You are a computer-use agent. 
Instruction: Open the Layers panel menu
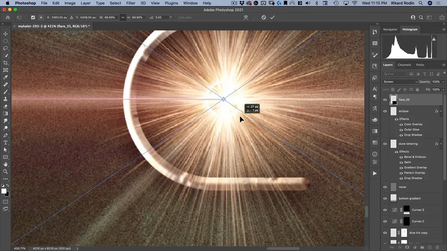coord(444,65)
